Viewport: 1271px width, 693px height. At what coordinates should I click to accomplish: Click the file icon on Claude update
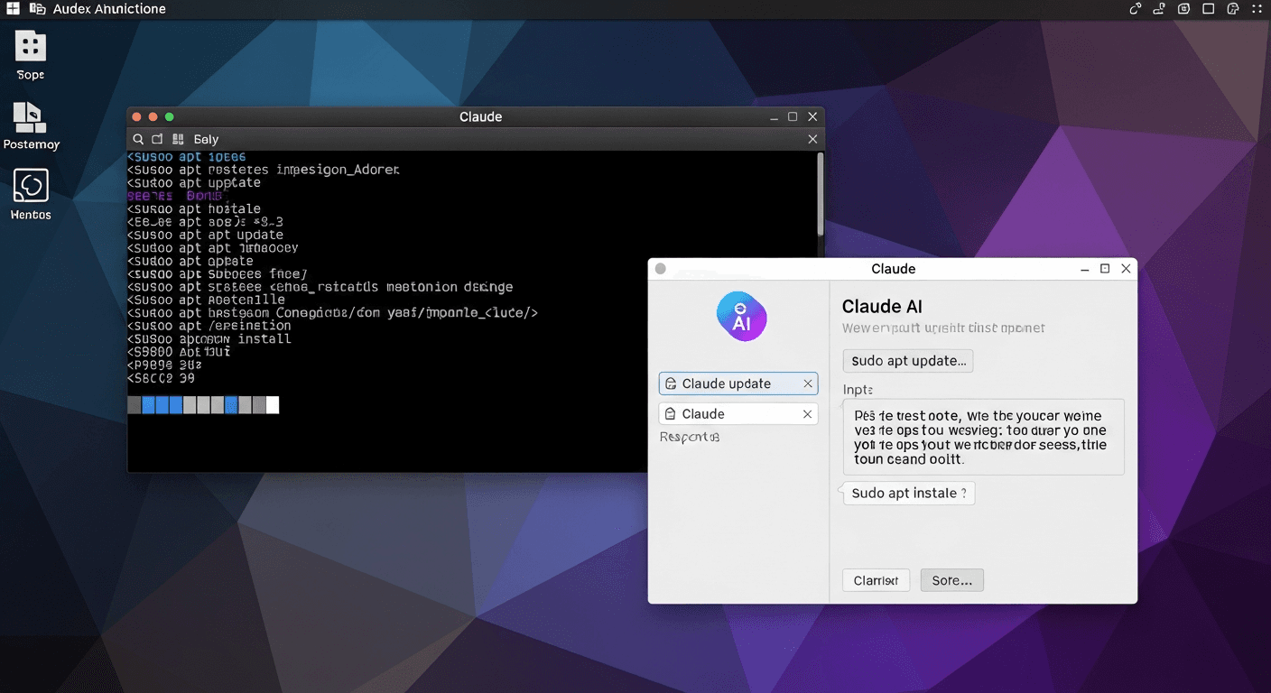671,383
